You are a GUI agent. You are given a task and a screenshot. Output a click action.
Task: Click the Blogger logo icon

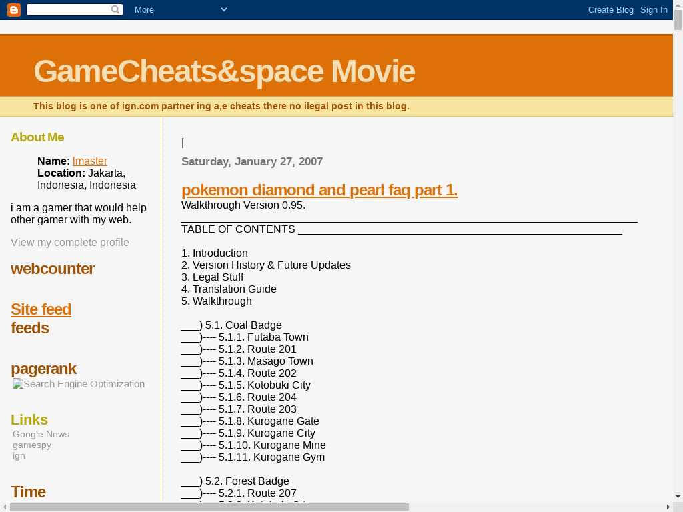point(14,9)
